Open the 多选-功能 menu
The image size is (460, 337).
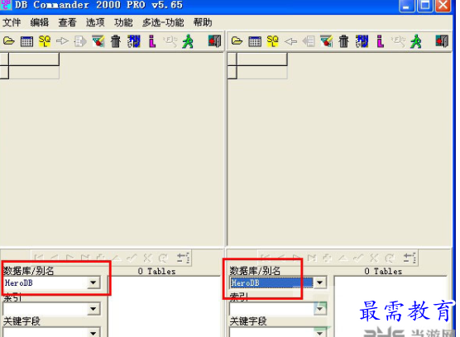[163, 22]
